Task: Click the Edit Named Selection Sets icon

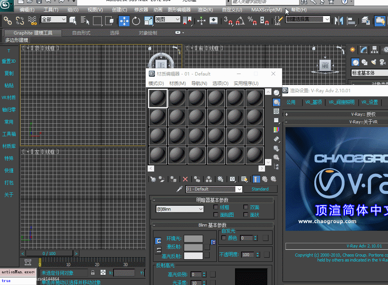Action: click(278, 20)
